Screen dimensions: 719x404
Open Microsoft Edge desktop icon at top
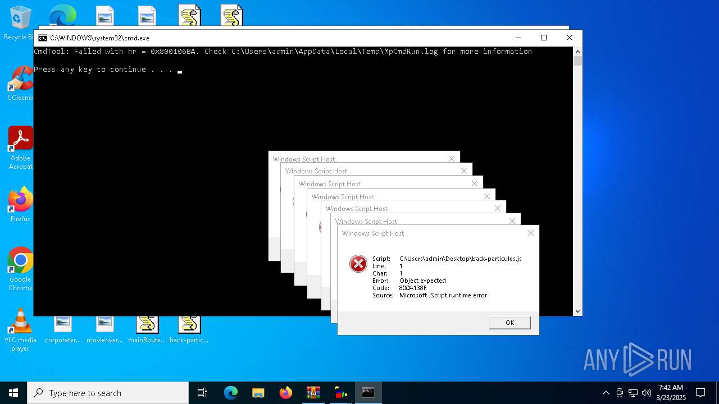[x=62, y=15]
